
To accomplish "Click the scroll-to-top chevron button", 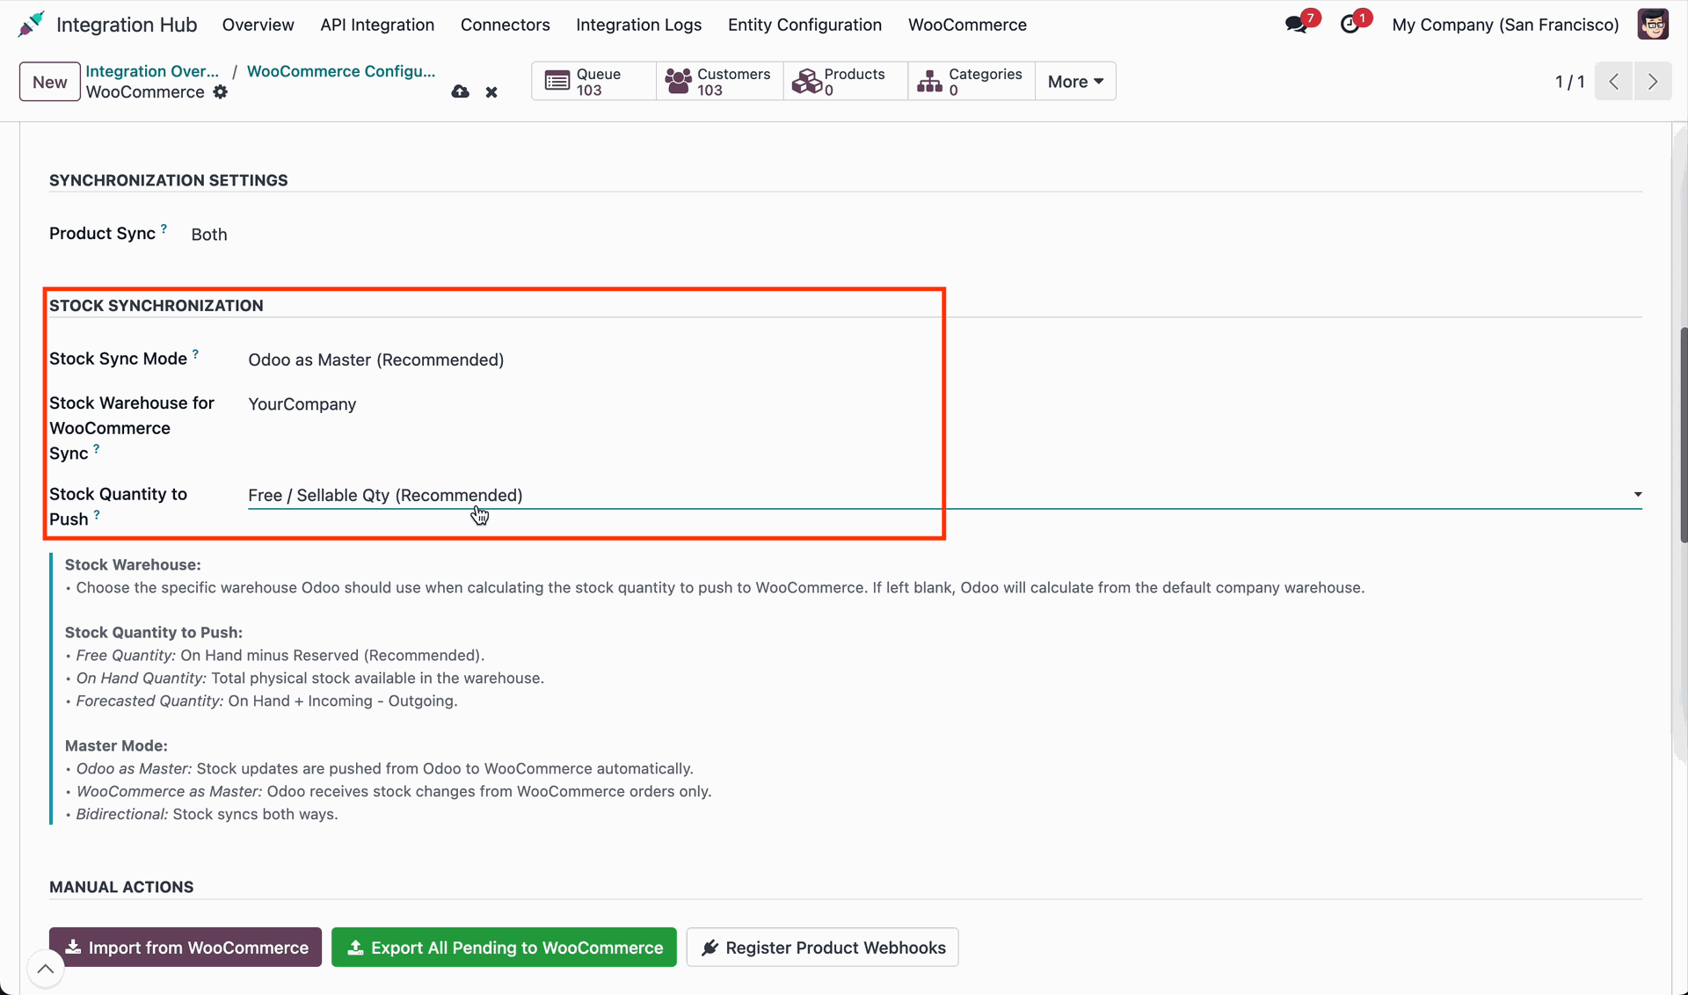I will click(46, 970).
